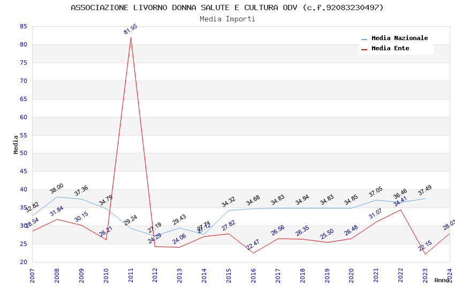
Task: Click the red Media Ente legend swatch
Action: click(364, 50)
